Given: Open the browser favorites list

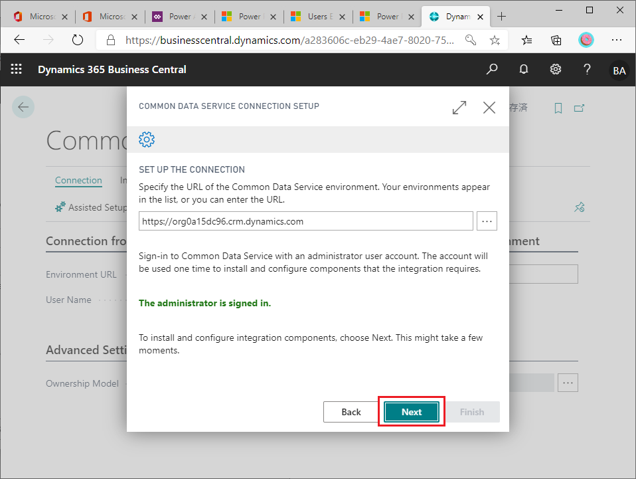Looking at the screenshot, I should pos(526,40).
